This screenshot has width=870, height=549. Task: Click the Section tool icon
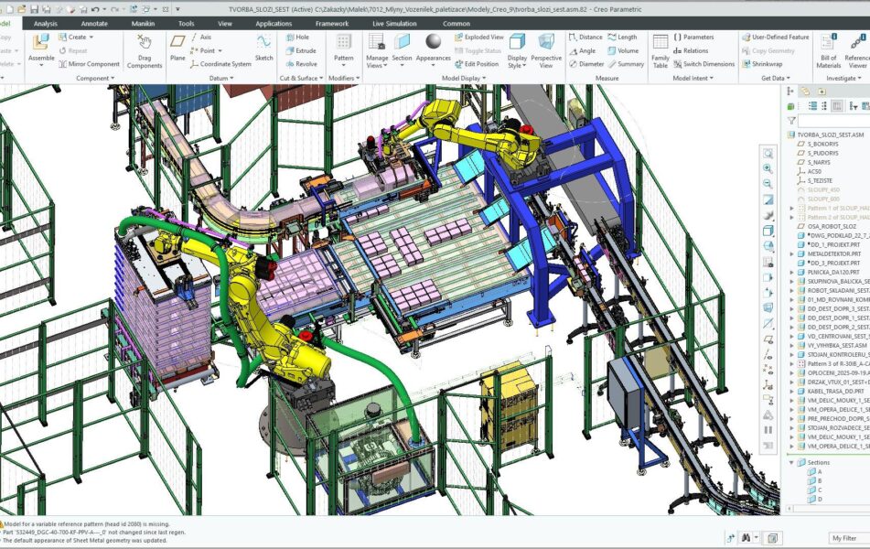point(403,48)
